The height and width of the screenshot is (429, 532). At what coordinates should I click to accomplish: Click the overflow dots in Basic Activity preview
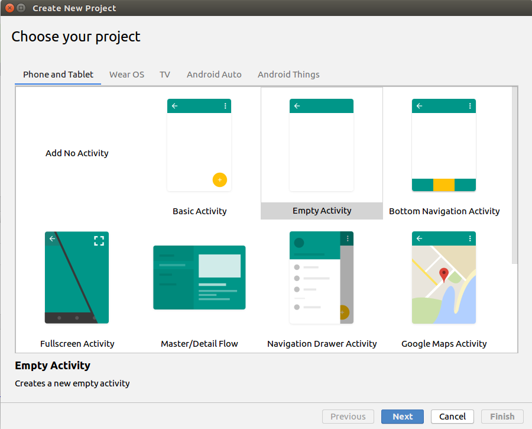click(x=225, y=106)
